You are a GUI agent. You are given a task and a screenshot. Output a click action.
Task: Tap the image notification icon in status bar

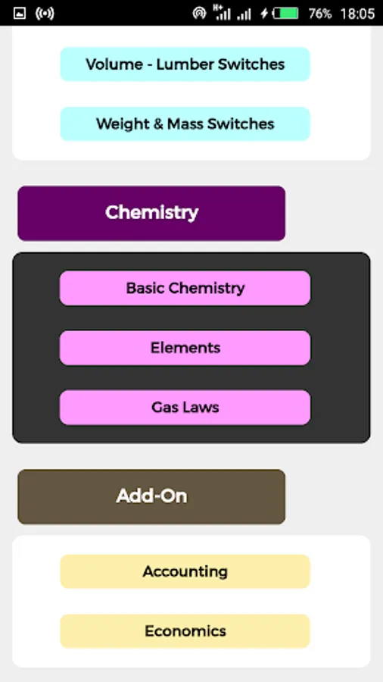(20, 13)
